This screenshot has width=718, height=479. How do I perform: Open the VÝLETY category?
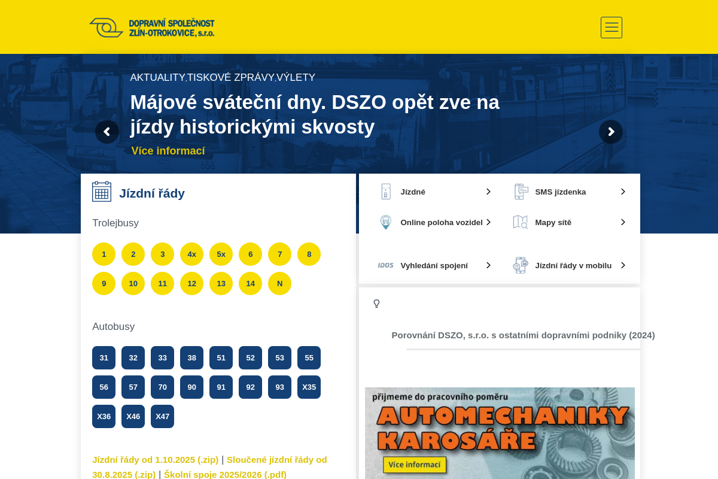click(x=296, y=77)
